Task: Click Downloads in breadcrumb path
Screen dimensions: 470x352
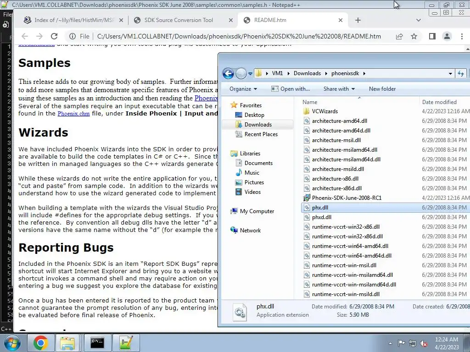Action: click(307, 73)
